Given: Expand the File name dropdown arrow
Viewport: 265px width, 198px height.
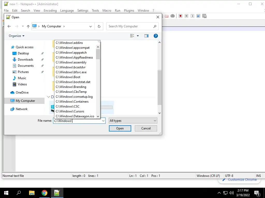Looking at the screenshot, I should point(103,121).
